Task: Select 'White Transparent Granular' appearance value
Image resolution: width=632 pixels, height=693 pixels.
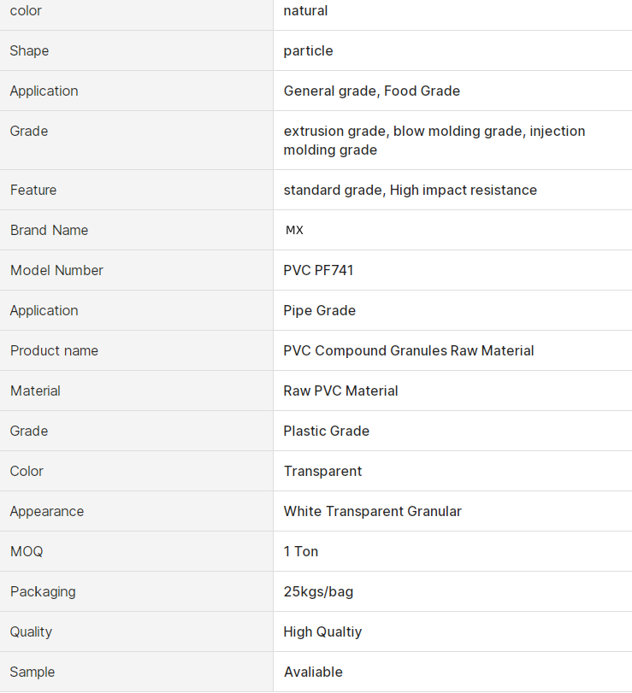Action: pyautogui.click(x=372, y=512)
